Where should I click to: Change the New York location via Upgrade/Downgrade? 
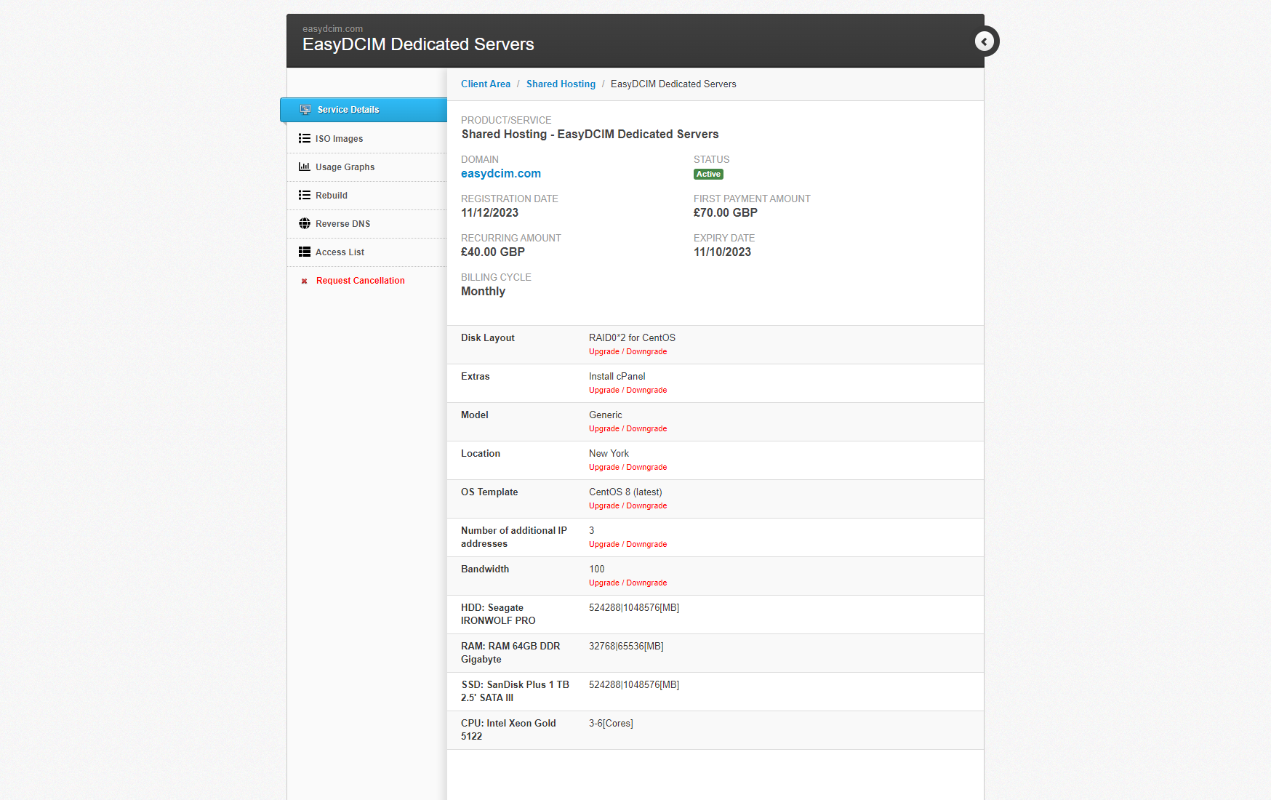pos(628,467)
